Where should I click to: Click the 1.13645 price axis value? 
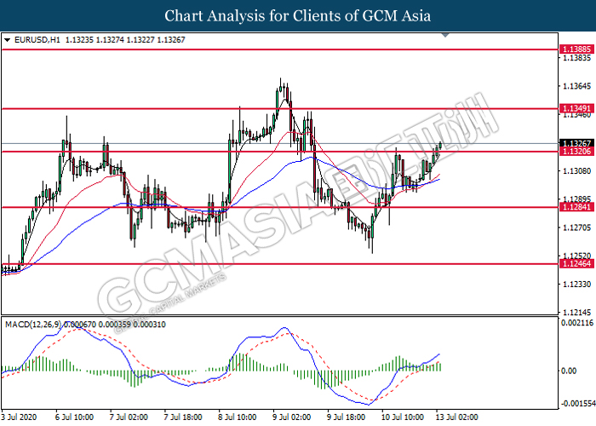point(576,86)
